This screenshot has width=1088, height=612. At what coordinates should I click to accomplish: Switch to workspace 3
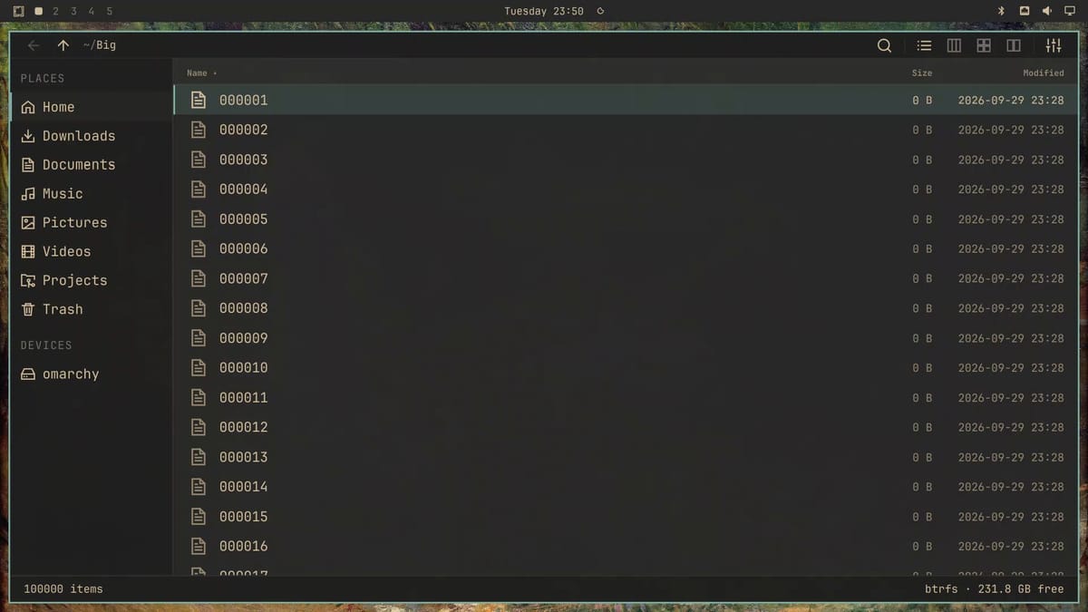pos(73,11)
